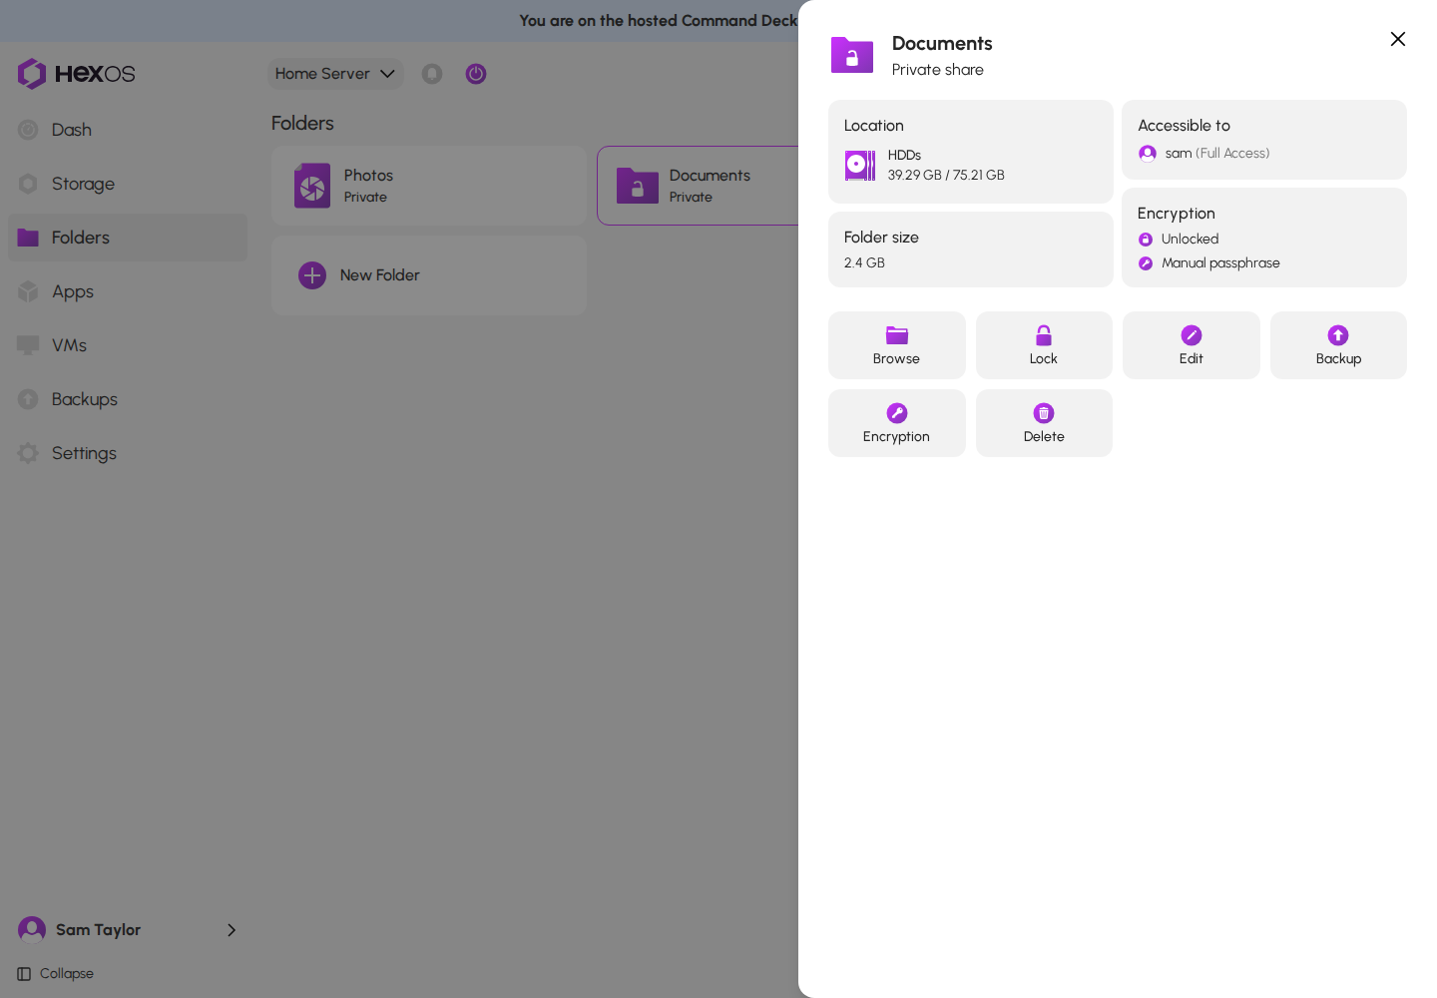1437x998 pixels.
Task: Open Apps section in sidebar
Action: pos(128,291)
